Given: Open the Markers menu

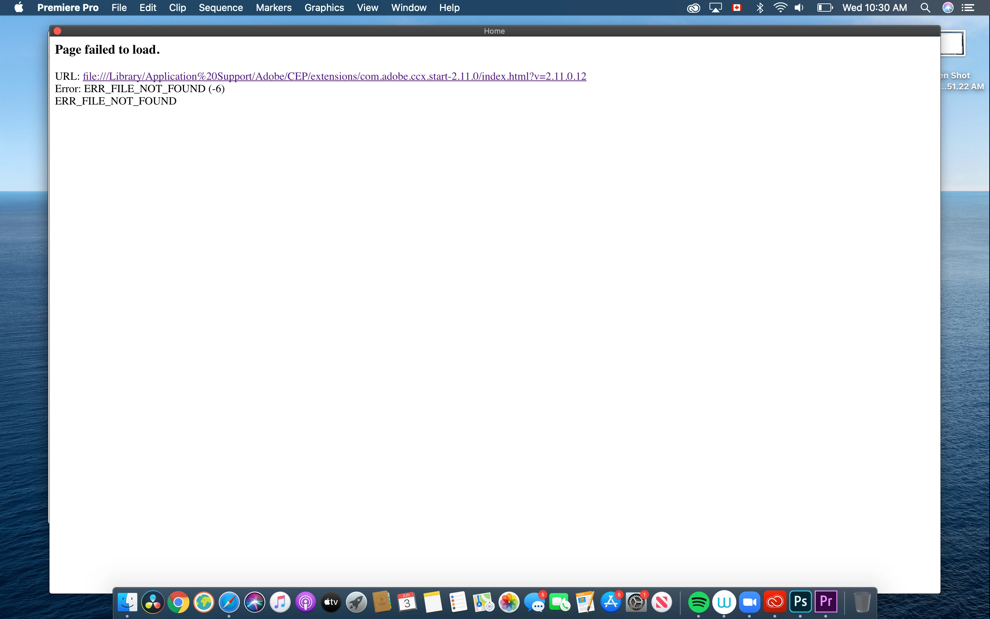Looking at the screenshot, I should pyautogui.click(x=273, y=8).
